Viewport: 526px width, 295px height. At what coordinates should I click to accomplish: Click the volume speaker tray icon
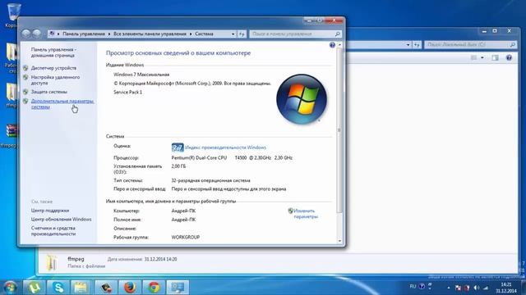pyautogui.click(x=477, y=288)
